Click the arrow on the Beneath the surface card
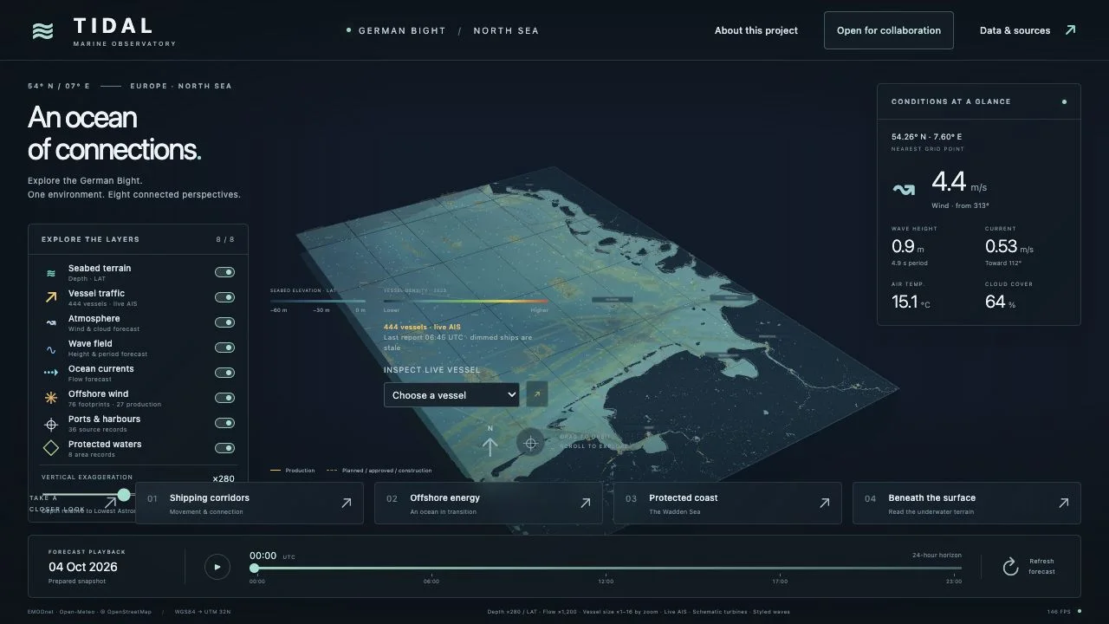This screenshot has width=1109, height=624. [x=1063, y=503]
